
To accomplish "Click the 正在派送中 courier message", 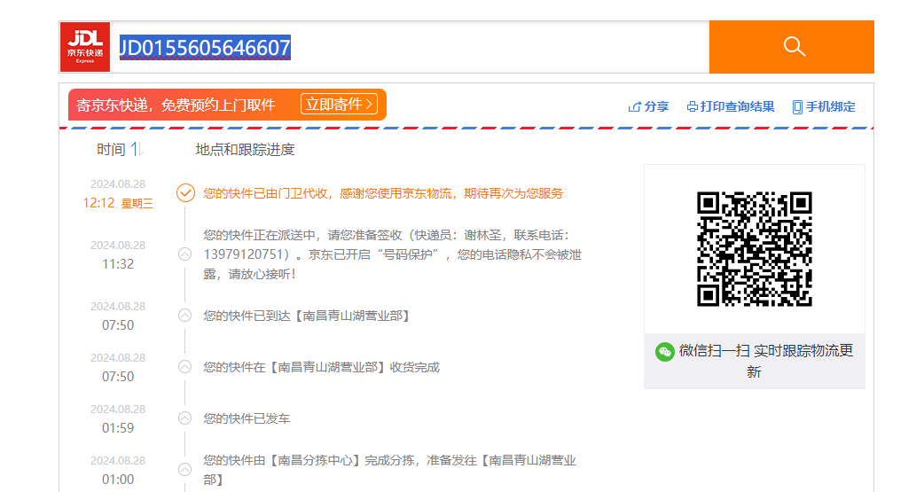I will pos(393,254).
